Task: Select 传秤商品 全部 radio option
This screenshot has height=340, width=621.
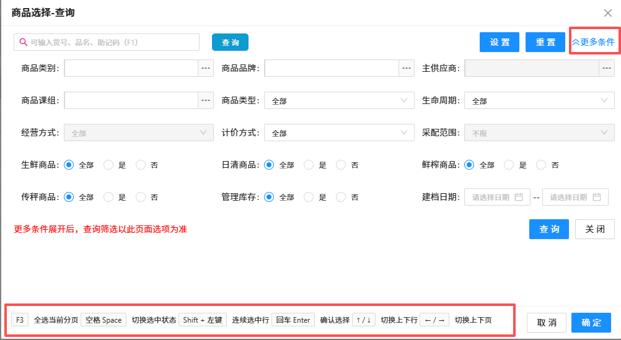Action: coord(69,197)
